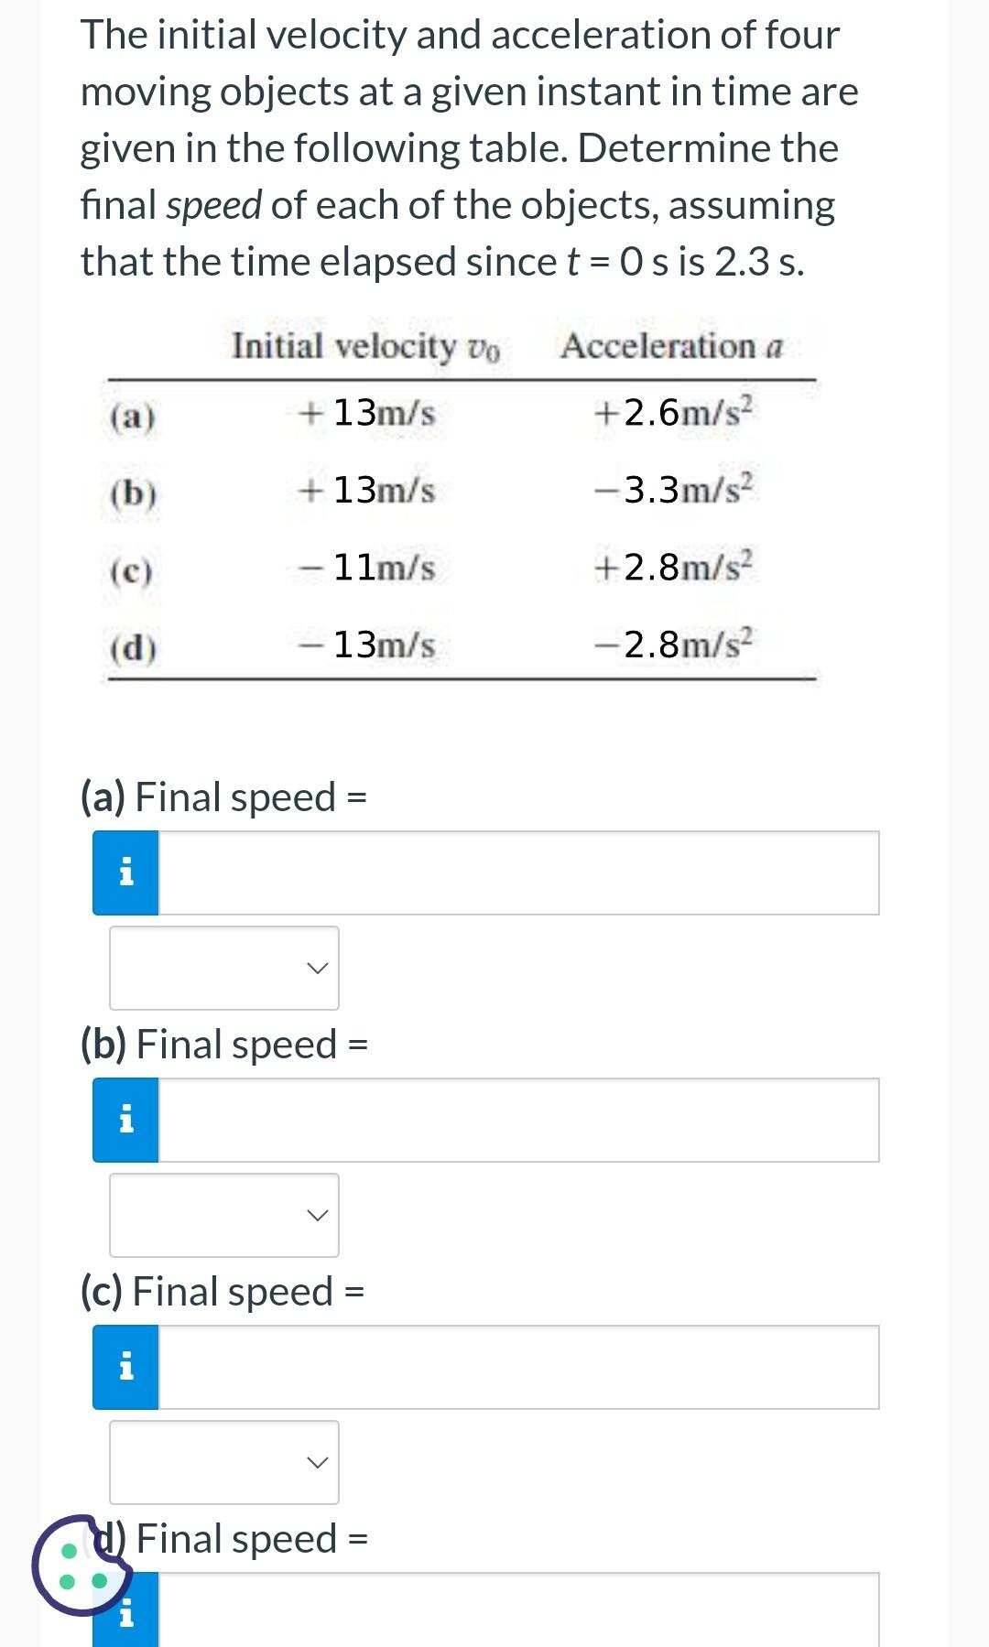Viewport: 989px width, 1647px height.
Task: Click the chevron in the third dropdown box
Action: point(316,1464)
